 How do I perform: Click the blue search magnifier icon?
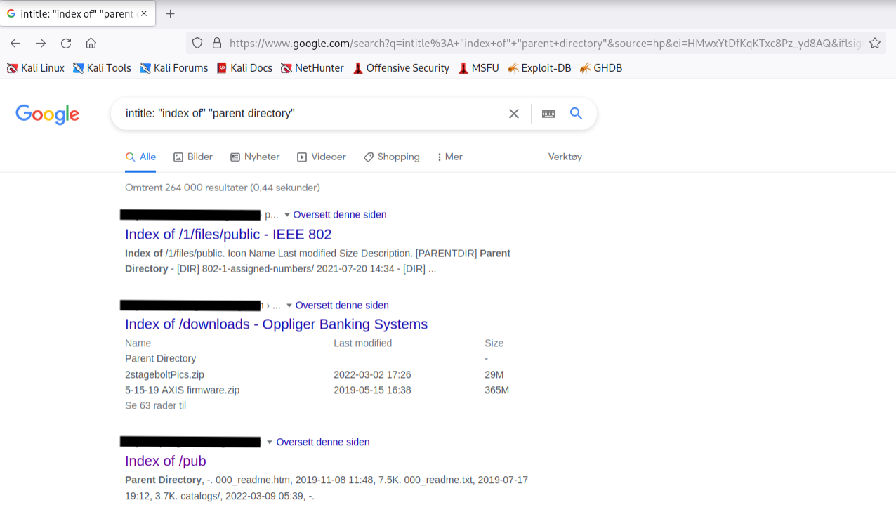tap(576, 114)
